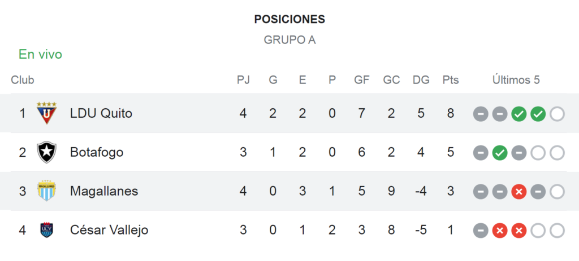The height and width of the screenshot is (261, 579).
Task: Click the Pts column header
Action: (451, 80)
